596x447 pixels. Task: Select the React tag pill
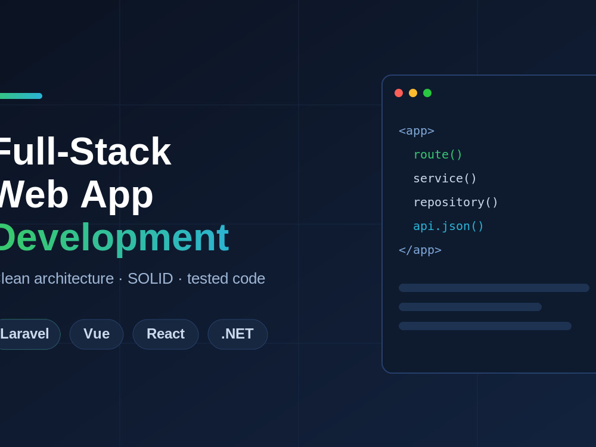pos(166,334)
